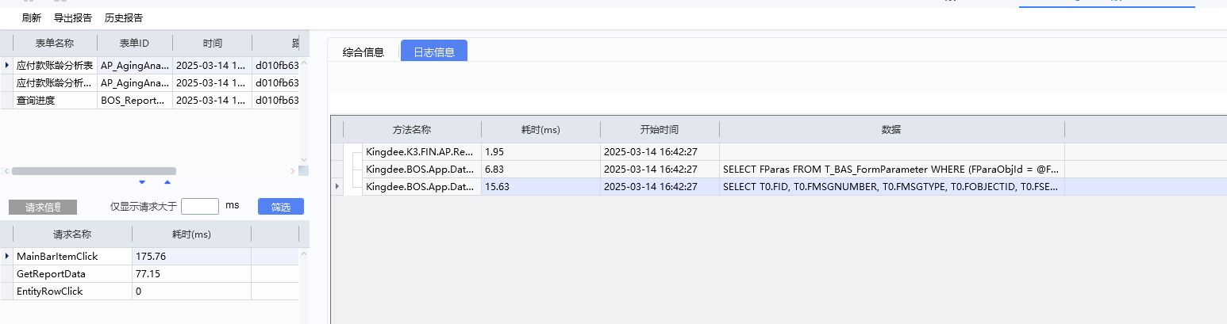The image size is (1227, 324).
Task: Click the down-pointing blue collapse arrow
Action: click(x=142, y=182)
